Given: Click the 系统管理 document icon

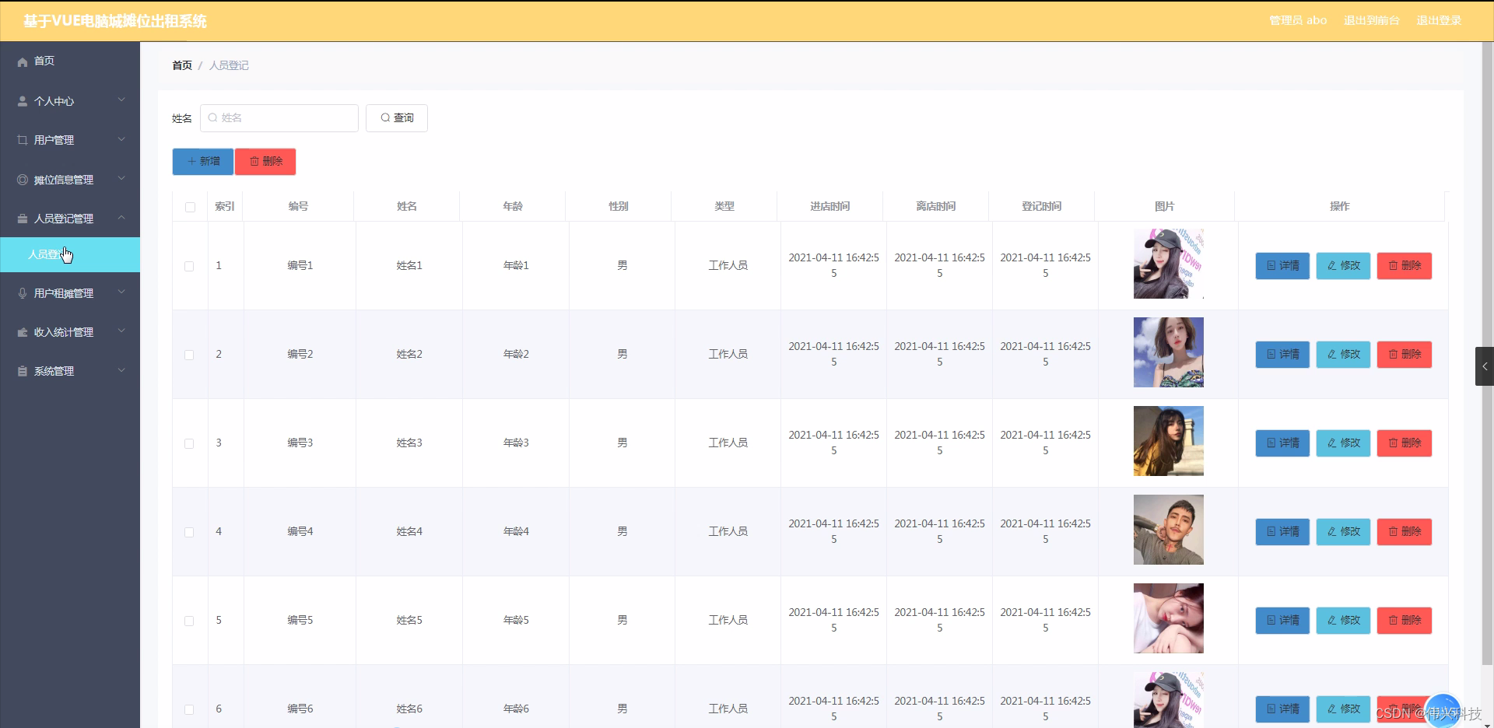Looking at the screenshot, I should pos(22,371).
